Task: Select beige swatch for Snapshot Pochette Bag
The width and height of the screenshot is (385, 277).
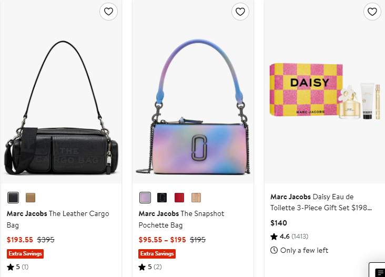Action: click(x=196, y=198)
